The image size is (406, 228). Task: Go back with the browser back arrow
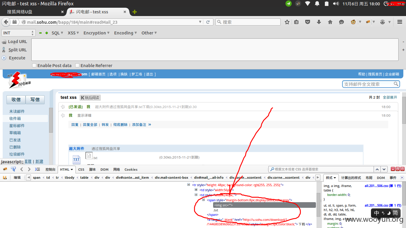(x=6, y=22)
